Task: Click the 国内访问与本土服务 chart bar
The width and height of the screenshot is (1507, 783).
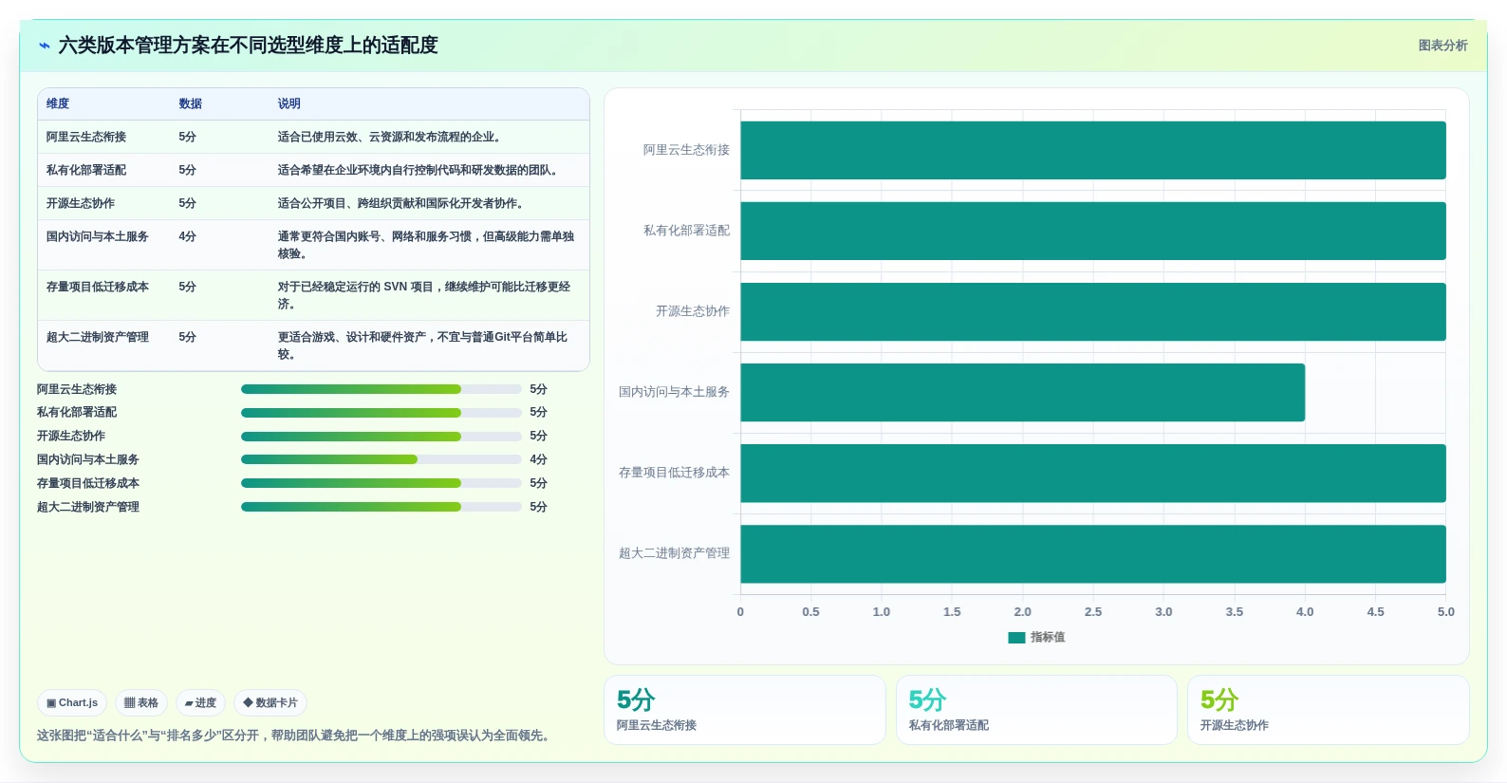Action: 1023,392
